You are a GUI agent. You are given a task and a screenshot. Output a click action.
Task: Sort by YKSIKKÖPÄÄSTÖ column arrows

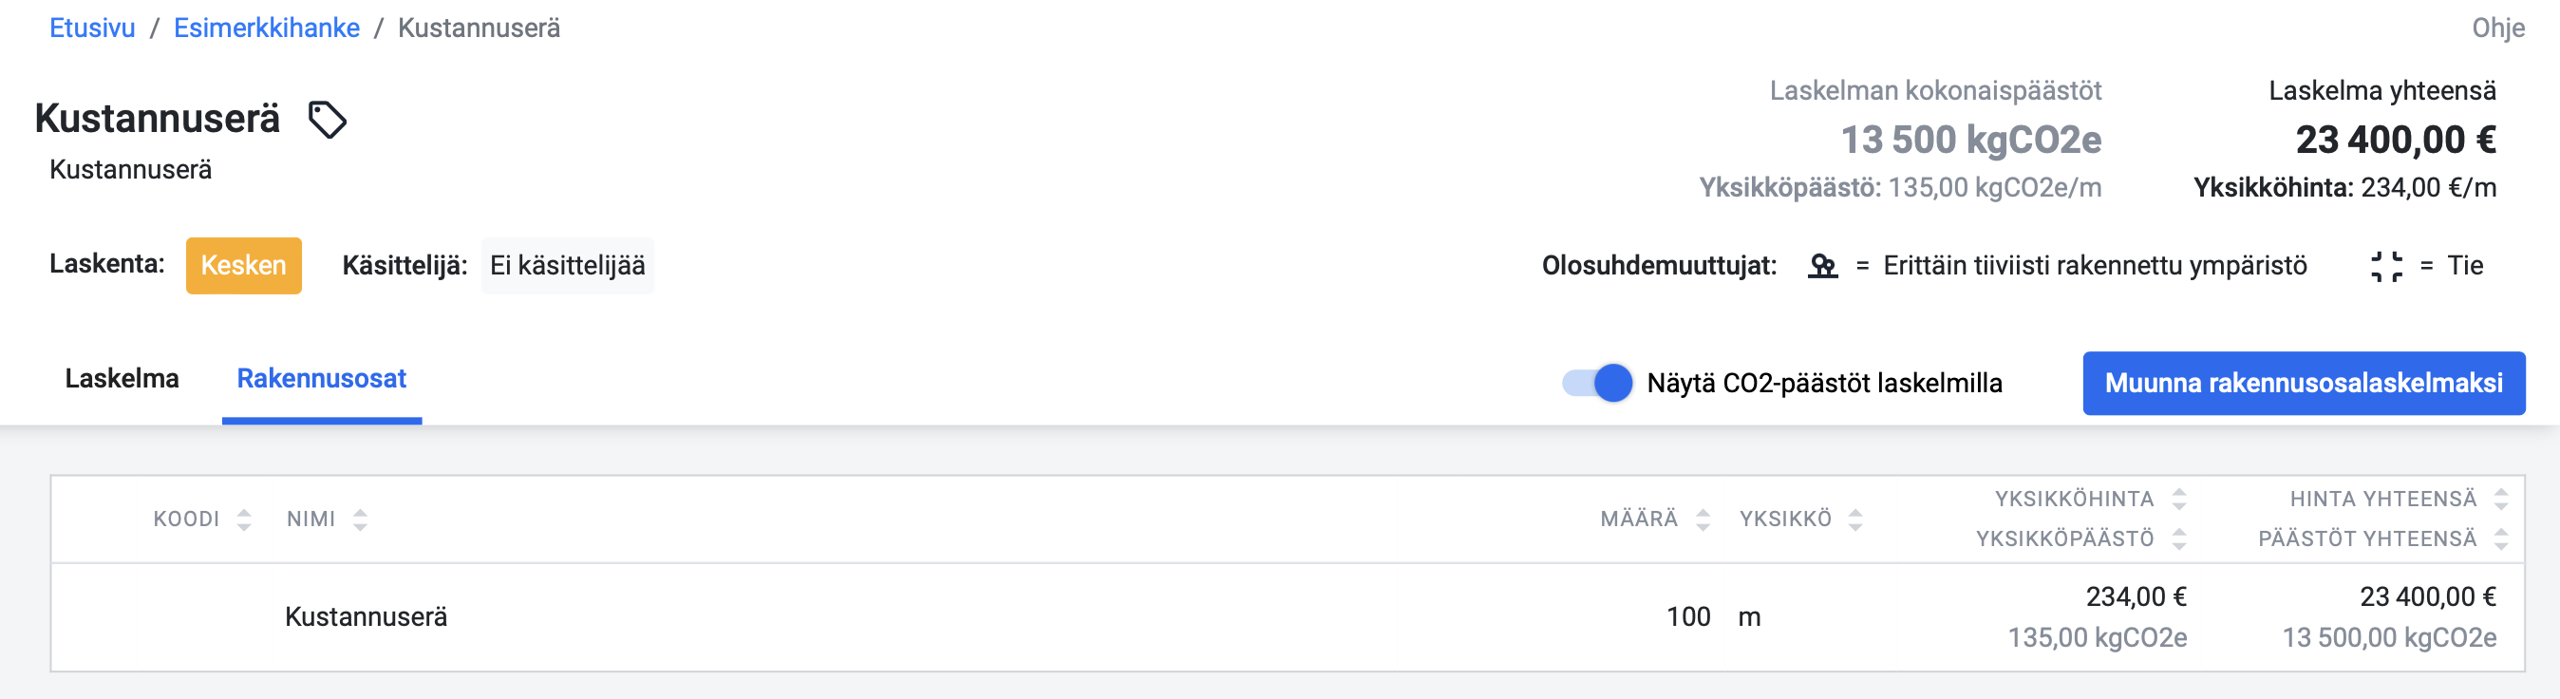pyautogui.click(x=2179, y=538)
